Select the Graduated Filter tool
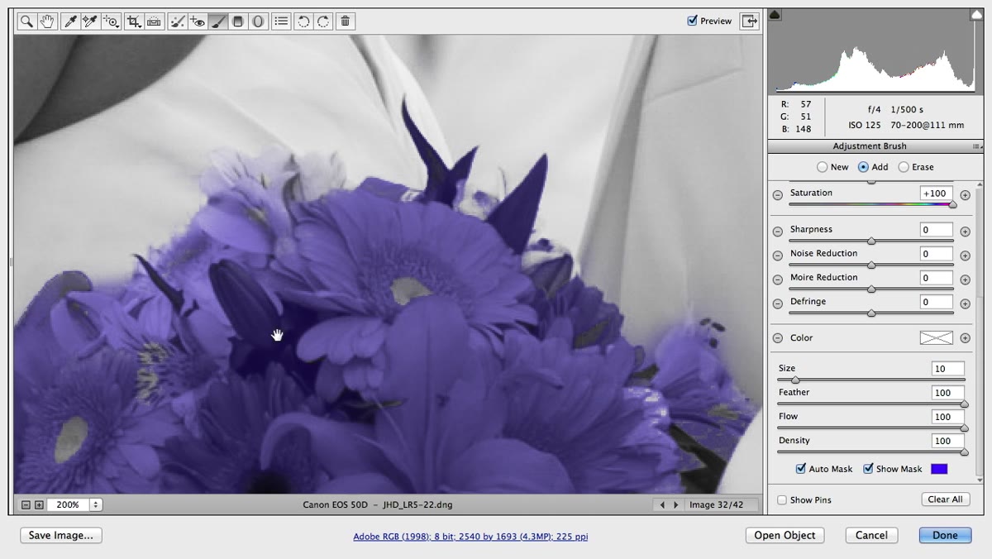This screenshot has height=559, width=992. pyautogui.click(x=238, y=21)
